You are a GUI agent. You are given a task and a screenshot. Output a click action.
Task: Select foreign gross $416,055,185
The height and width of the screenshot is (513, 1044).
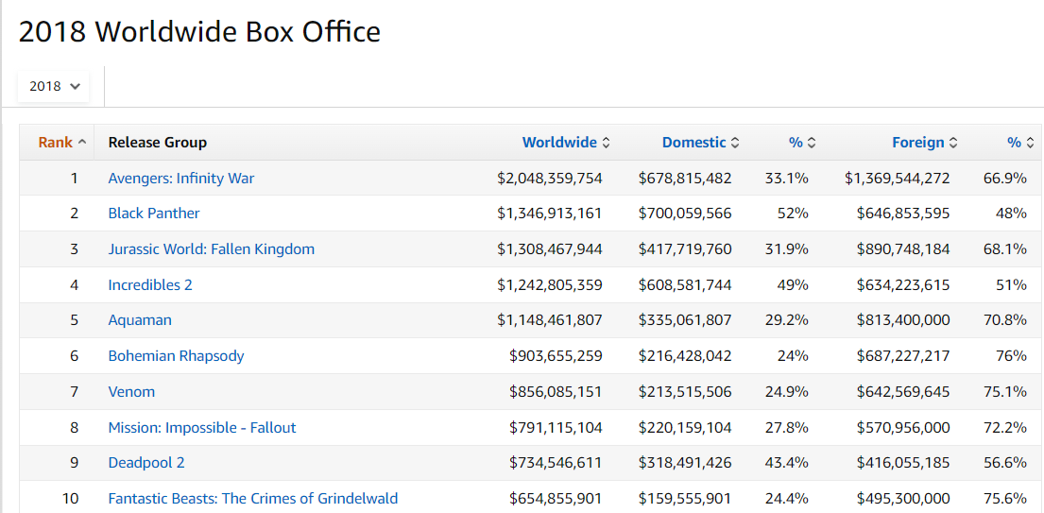(903, 463)
